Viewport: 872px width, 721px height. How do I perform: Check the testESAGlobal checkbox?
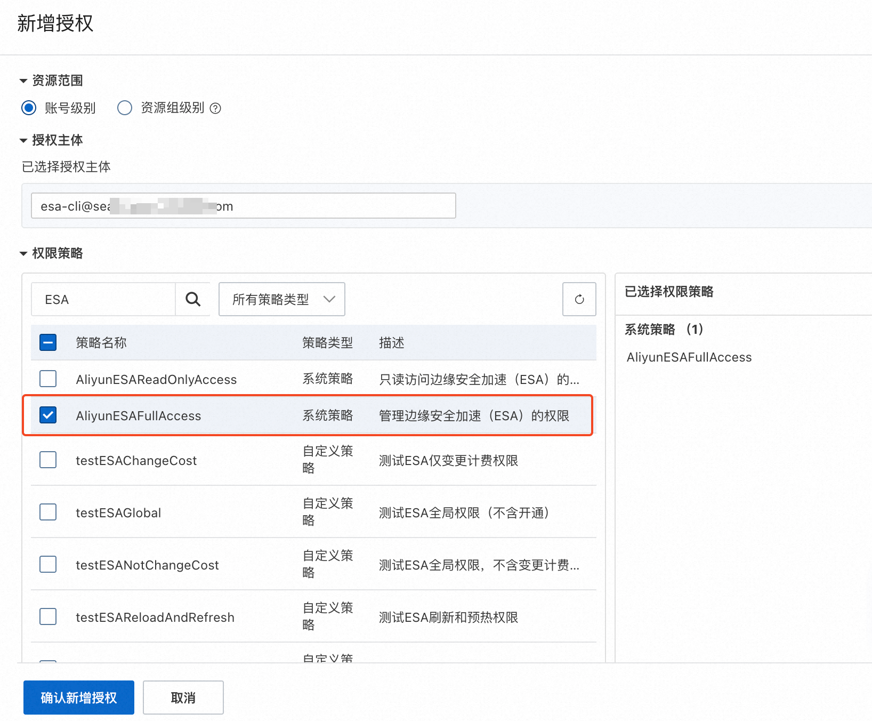click(x=48, y=512)
